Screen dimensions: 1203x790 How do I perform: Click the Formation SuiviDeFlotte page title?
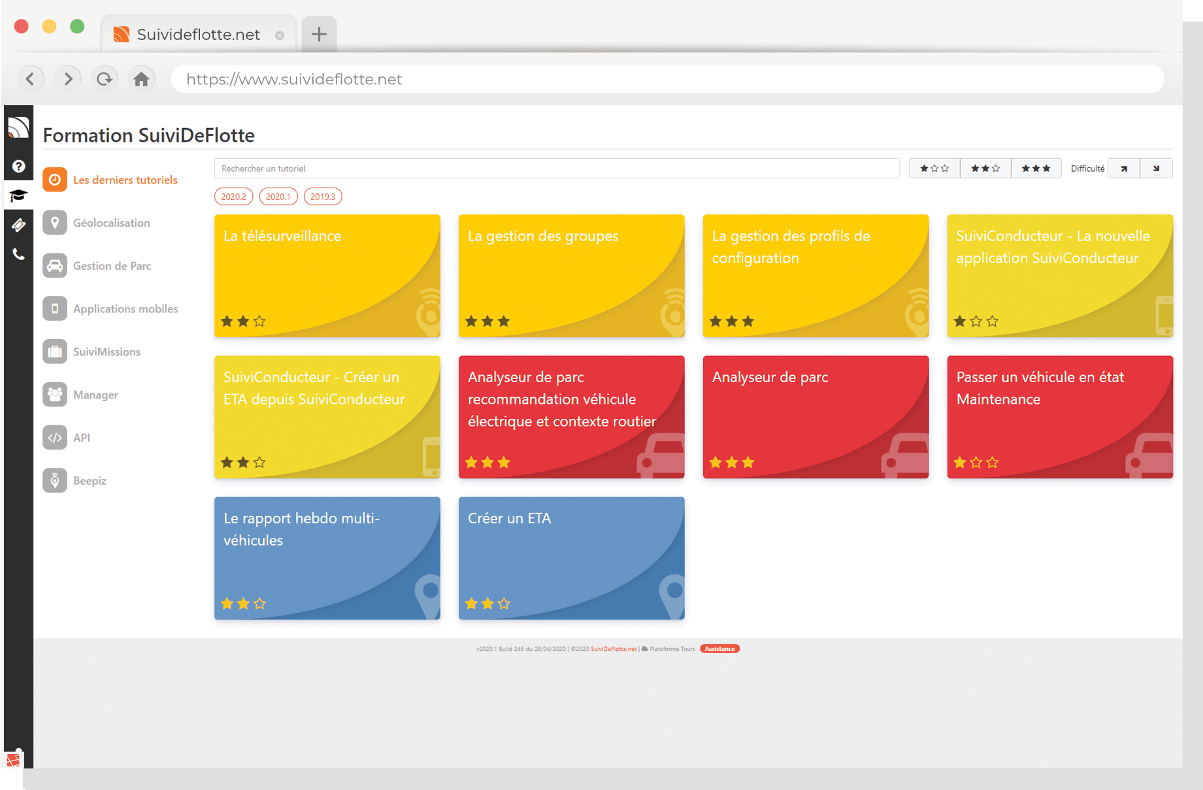[149, 135]
